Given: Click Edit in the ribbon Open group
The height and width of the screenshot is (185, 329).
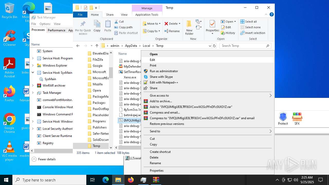Looking at the screenshot, I should (226, 27).
